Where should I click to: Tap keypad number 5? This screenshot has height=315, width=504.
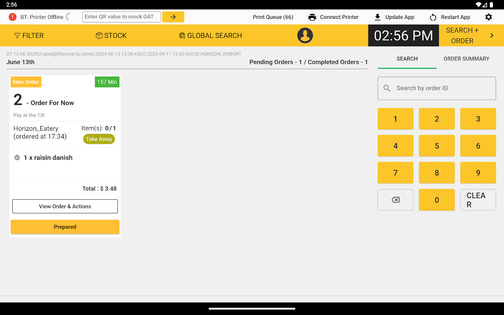point(437,146)
